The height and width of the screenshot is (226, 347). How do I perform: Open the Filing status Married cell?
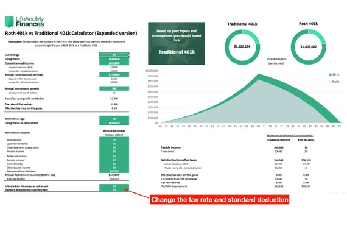[x=114, y=59]
